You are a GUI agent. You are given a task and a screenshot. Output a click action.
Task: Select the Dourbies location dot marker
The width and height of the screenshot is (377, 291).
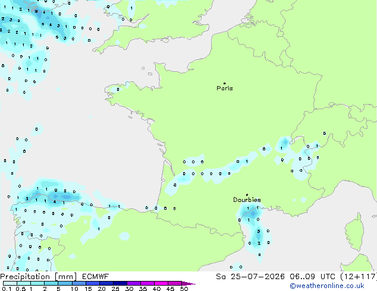[x=247, y=195]
